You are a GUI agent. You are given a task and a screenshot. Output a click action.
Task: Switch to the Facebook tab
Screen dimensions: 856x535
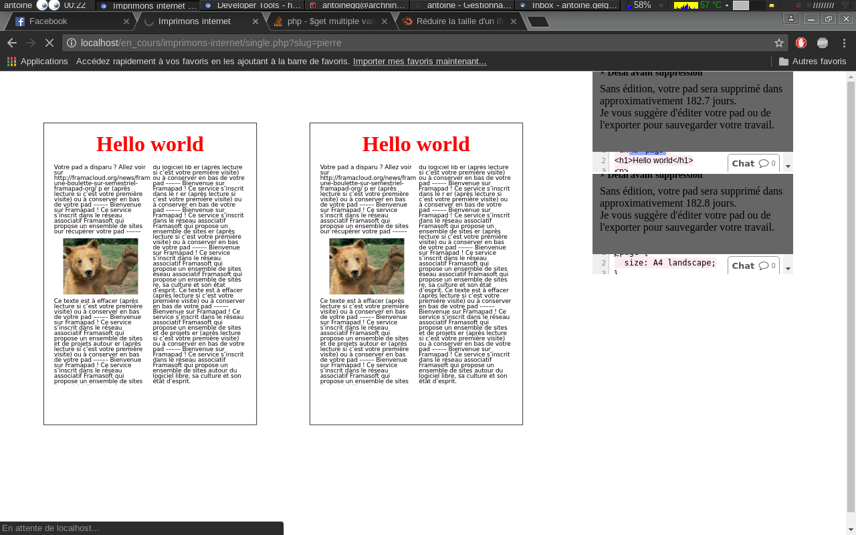point(60,21)
